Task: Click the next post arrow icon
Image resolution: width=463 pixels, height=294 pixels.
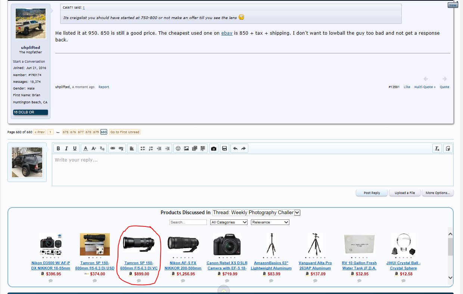Action: click(444, 79)
